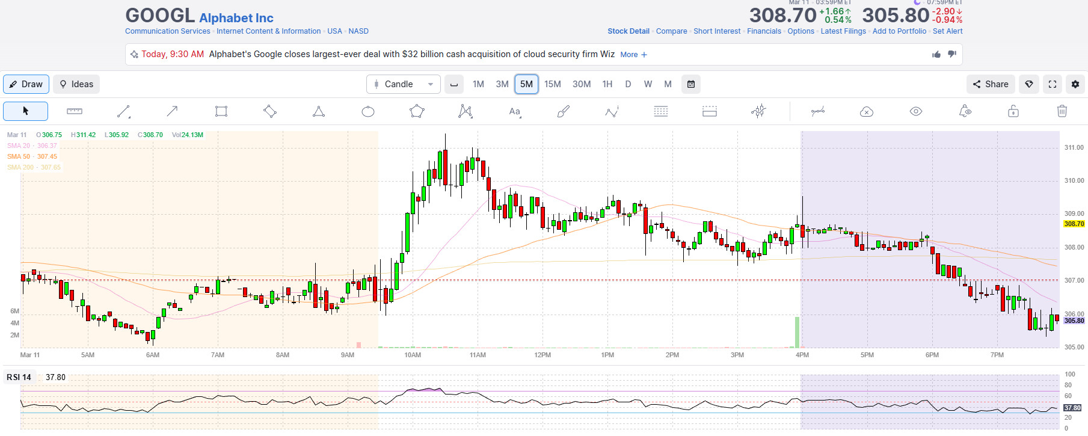Viewport: 1088px width, 436px height.
Task: Open the Short Interest link
Action: [717, 31]
